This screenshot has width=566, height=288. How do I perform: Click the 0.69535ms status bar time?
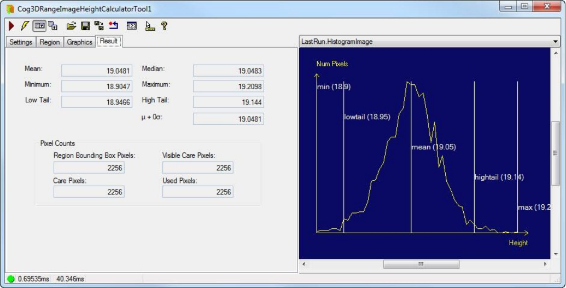click(33, 279)
